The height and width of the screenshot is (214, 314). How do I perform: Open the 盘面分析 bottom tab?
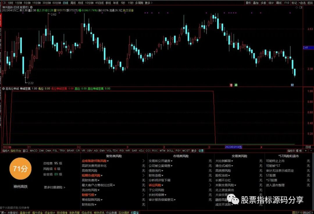tap(25, 212)
